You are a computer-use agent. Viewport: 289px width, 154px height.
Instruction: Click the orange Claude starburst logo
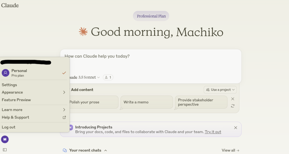point(83,32)
